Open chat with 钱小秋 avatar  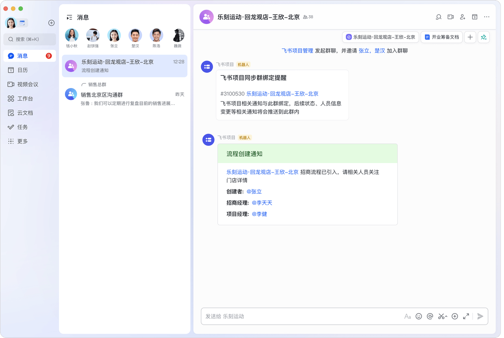(x=72, y=35)
